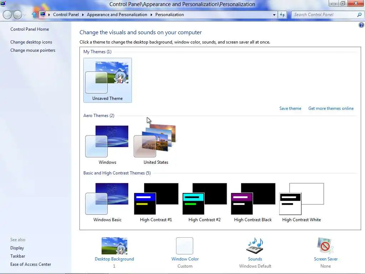
Task: Click the search magnifier icon
Action: 359,15
